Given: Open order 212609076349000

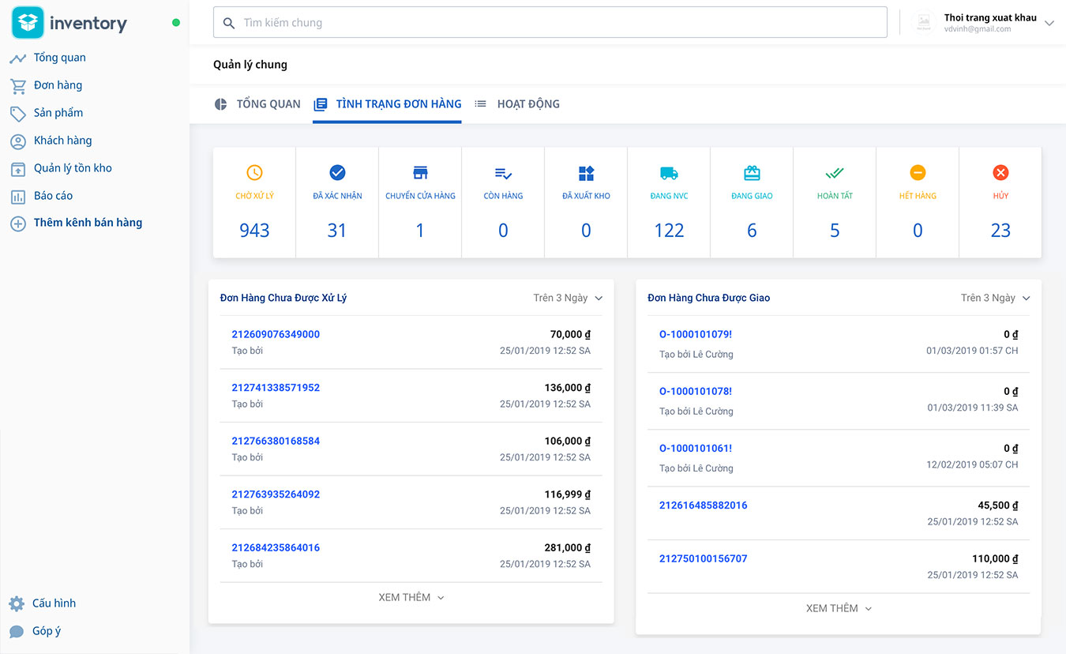Looking at the screenshot, I should tap(276, 334).
